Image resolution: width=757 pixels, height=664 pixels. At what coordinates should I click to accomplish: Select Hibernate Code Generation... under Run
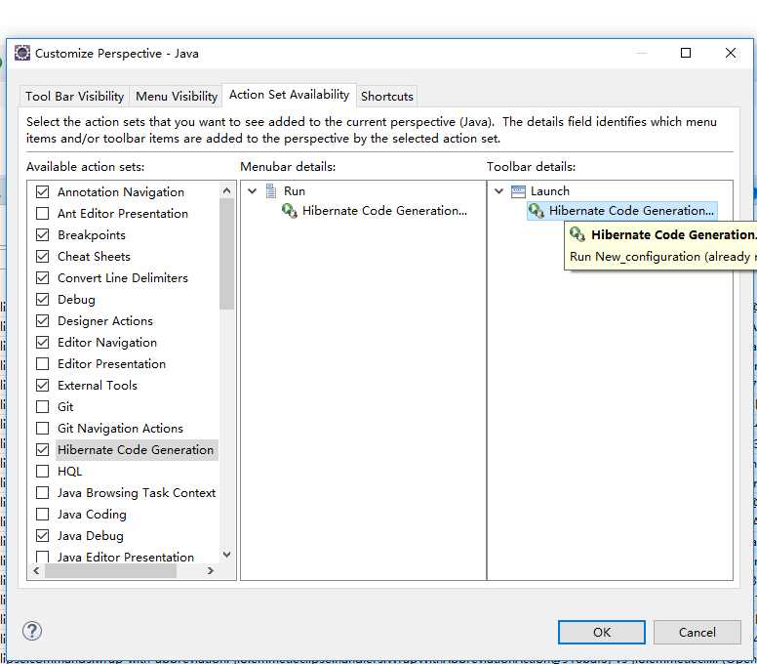(384, 211)
